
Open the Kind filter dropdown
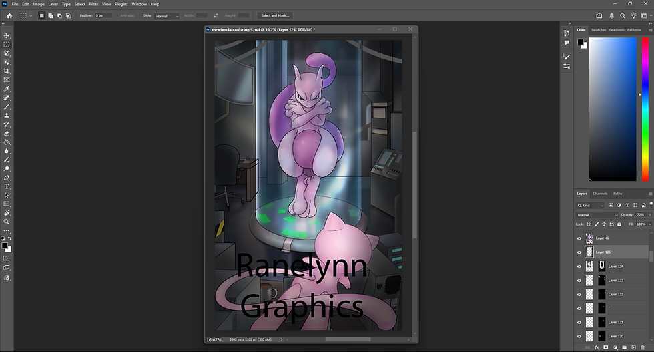pyautogui.click(x=590, y=205)
